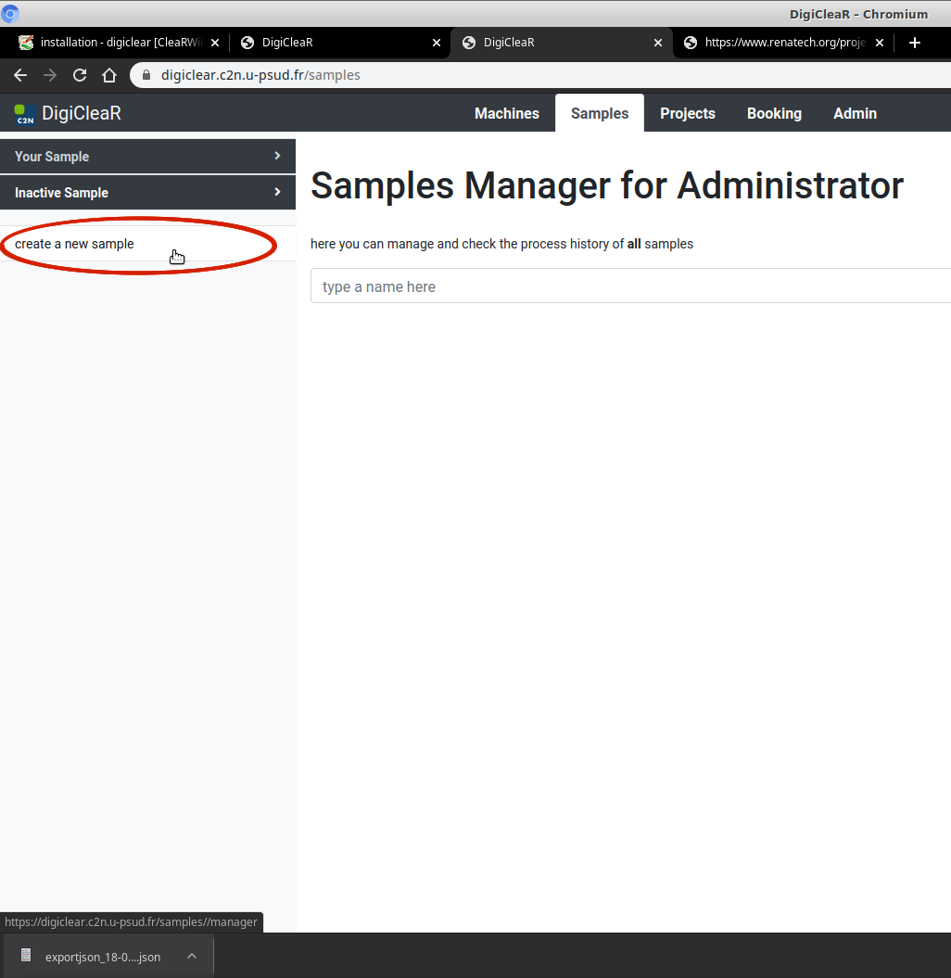Open download options caret for exportjson file
Screen dimensions: 951x978
[x=192, y=956]
